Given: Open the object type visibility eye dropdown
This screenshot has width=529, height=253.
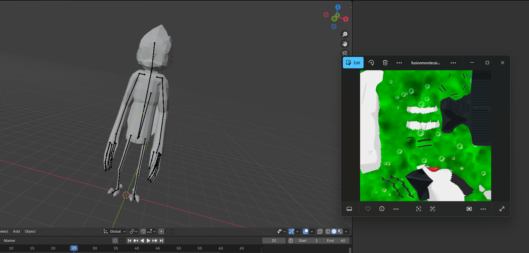Looking at the screenshot, I should (282, 231).
